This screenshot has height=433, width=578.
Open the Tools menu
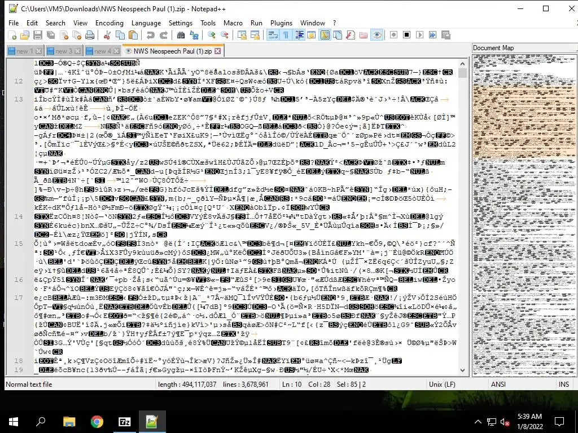[x=208, y=23]
